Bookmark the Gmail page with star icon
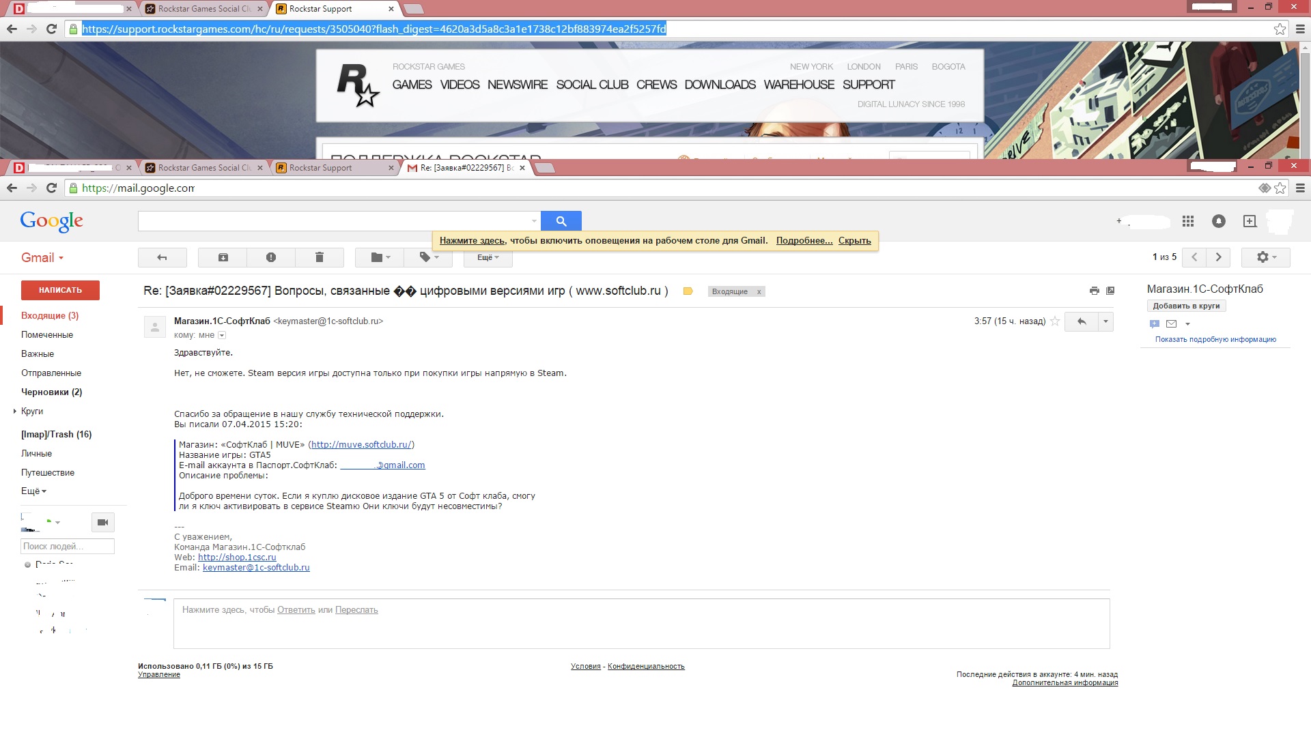 pyautogui.click(x=1280, y=188)
